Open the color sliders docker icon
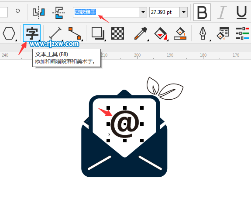Viewport: 251px width, 205px height. (242, 33)
